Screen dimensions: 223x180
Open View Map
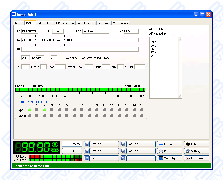coord(170,158)
